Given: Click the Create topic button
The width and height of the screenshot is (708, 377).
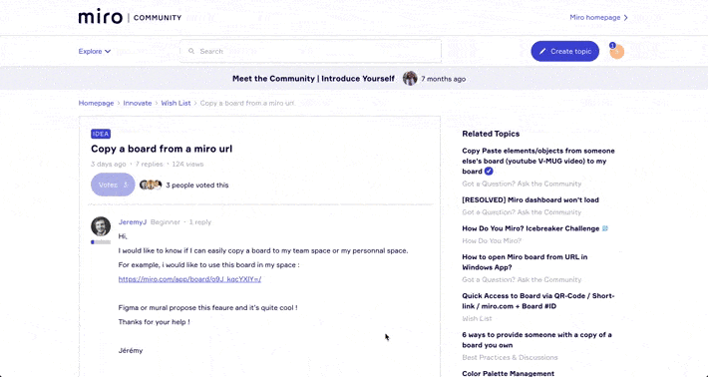Looking at the screenshot, I should (x=564, y=51).
